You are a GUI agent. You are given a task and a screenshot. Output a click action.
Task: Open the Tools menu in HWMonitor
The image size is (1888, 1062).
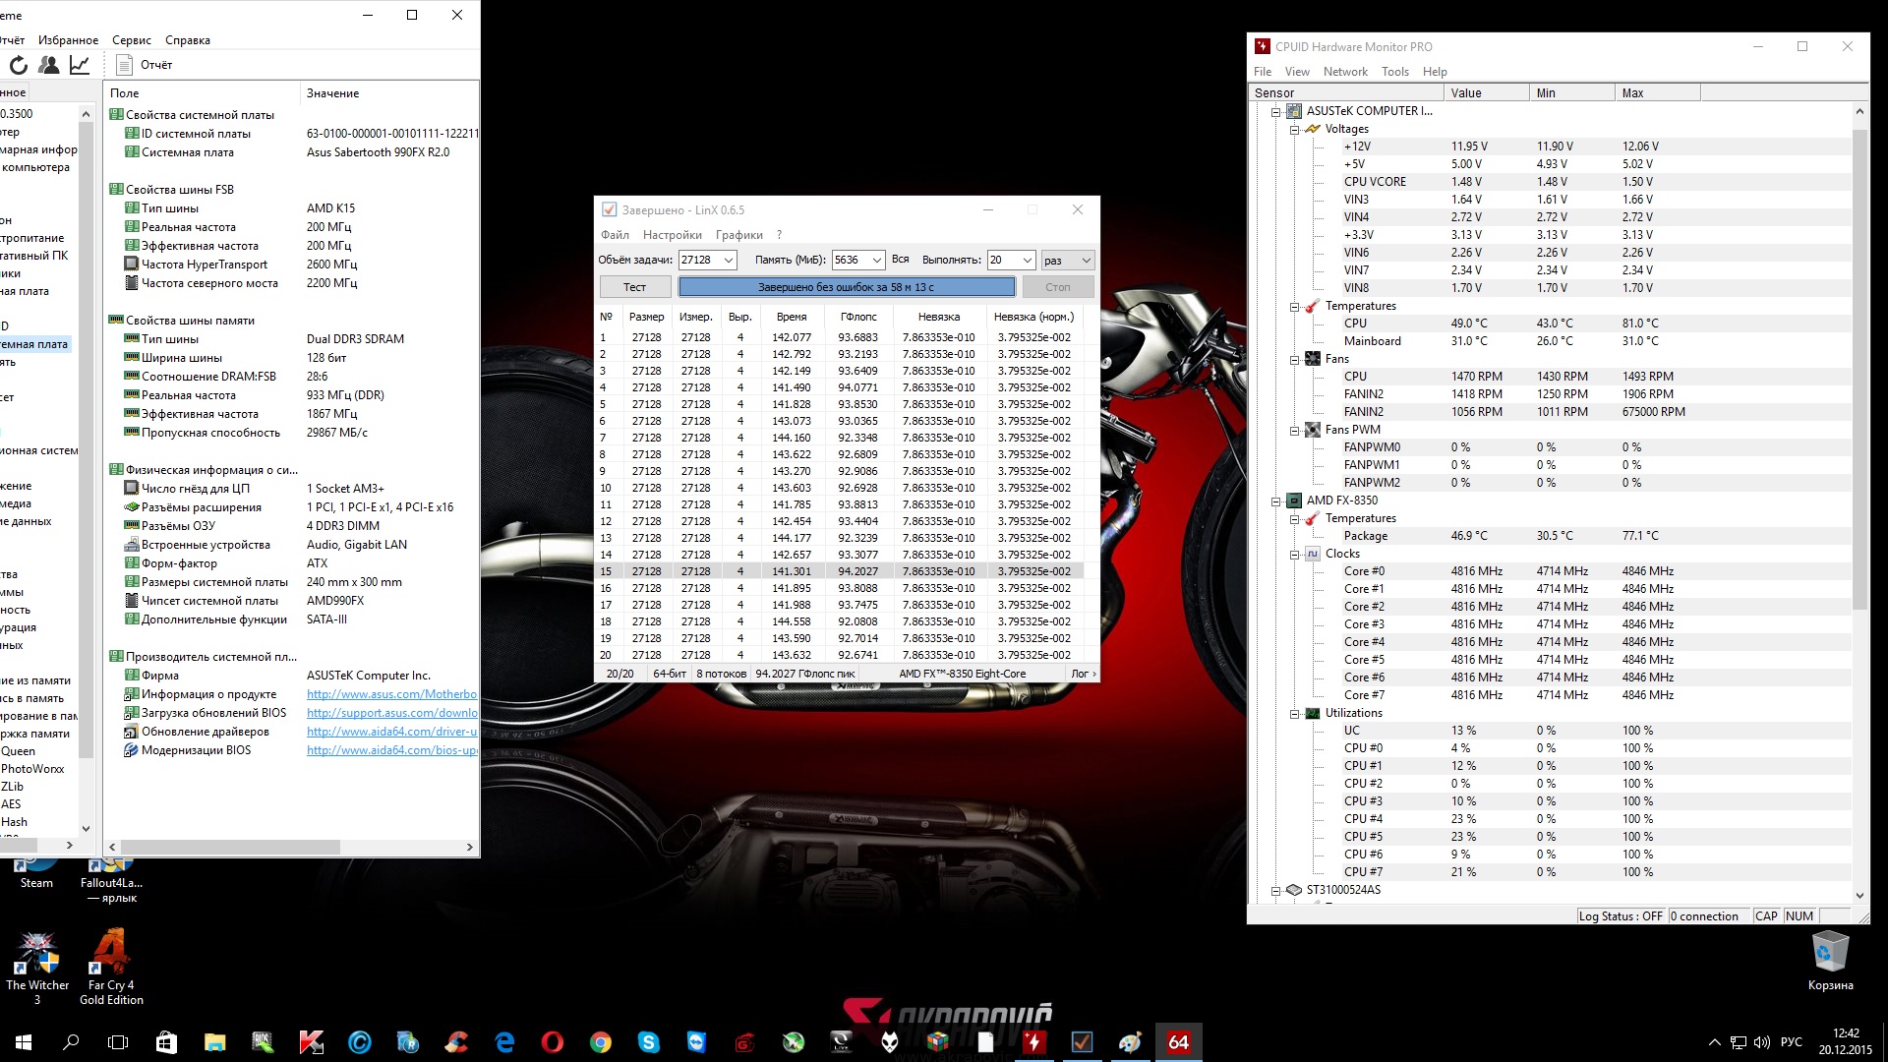click(1394, 72)
